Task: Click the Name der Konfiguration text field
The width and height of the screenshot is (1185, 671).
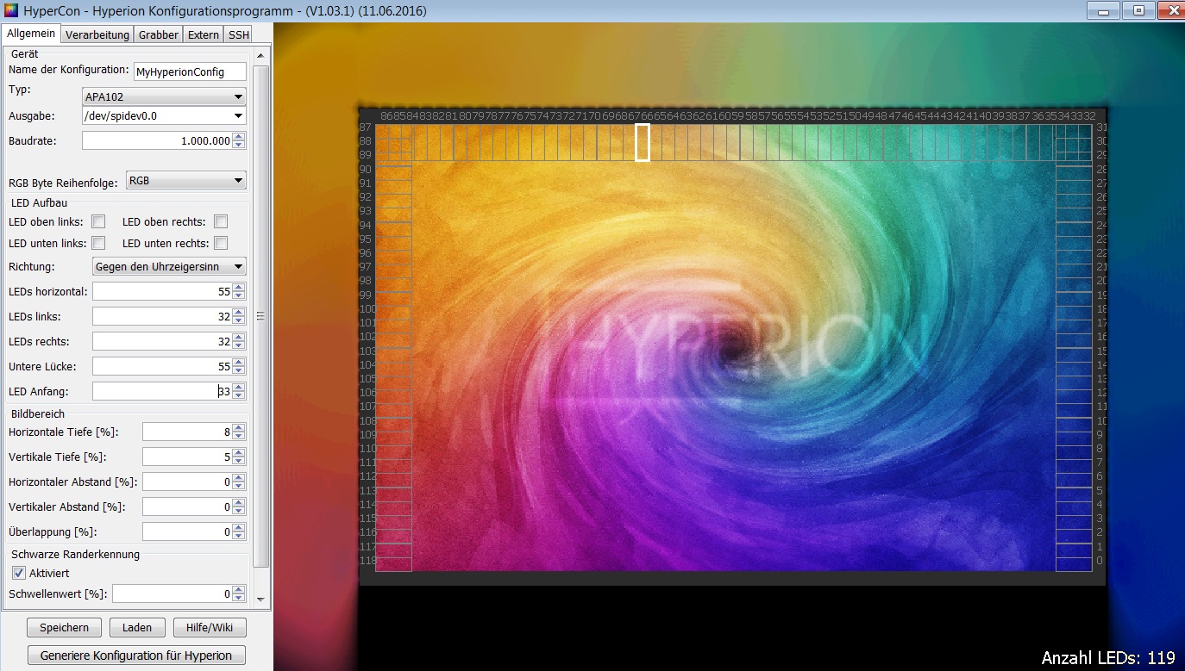Action: point(190,71)
